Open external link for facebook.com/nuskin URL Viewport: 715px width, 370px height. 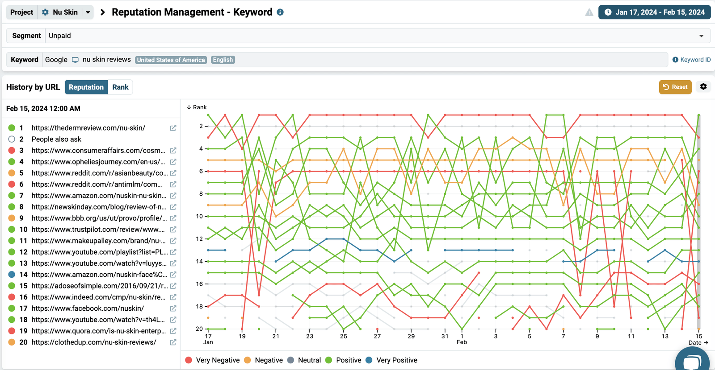click(x=173, y=308)
